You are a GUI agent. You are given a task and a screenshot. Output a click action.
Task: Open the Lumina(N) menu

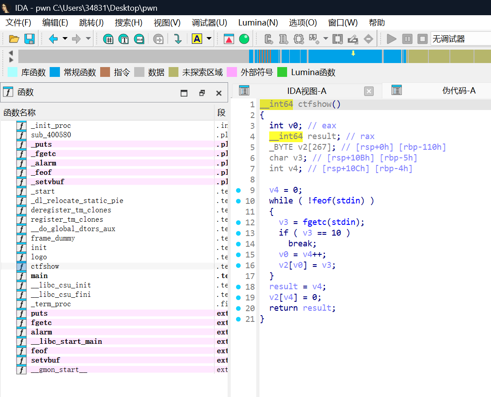click(258, 23)
